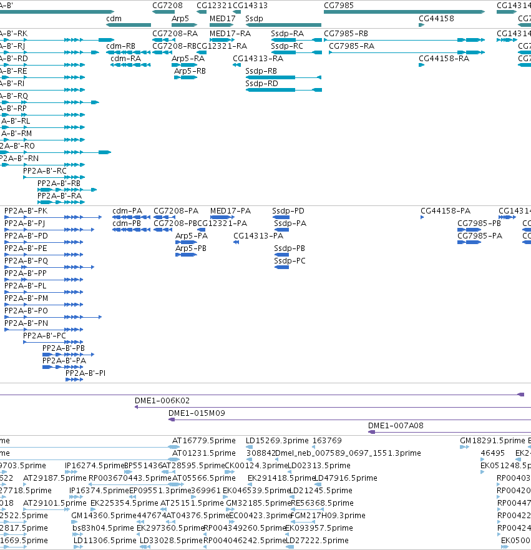This screenshot has width=531, height=550.
Task: Select transcript cdm-RA
Action: click(130, 65)
